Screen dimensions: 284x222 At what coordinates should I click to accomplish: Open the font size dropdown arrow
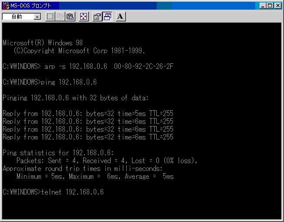[37, 17]
